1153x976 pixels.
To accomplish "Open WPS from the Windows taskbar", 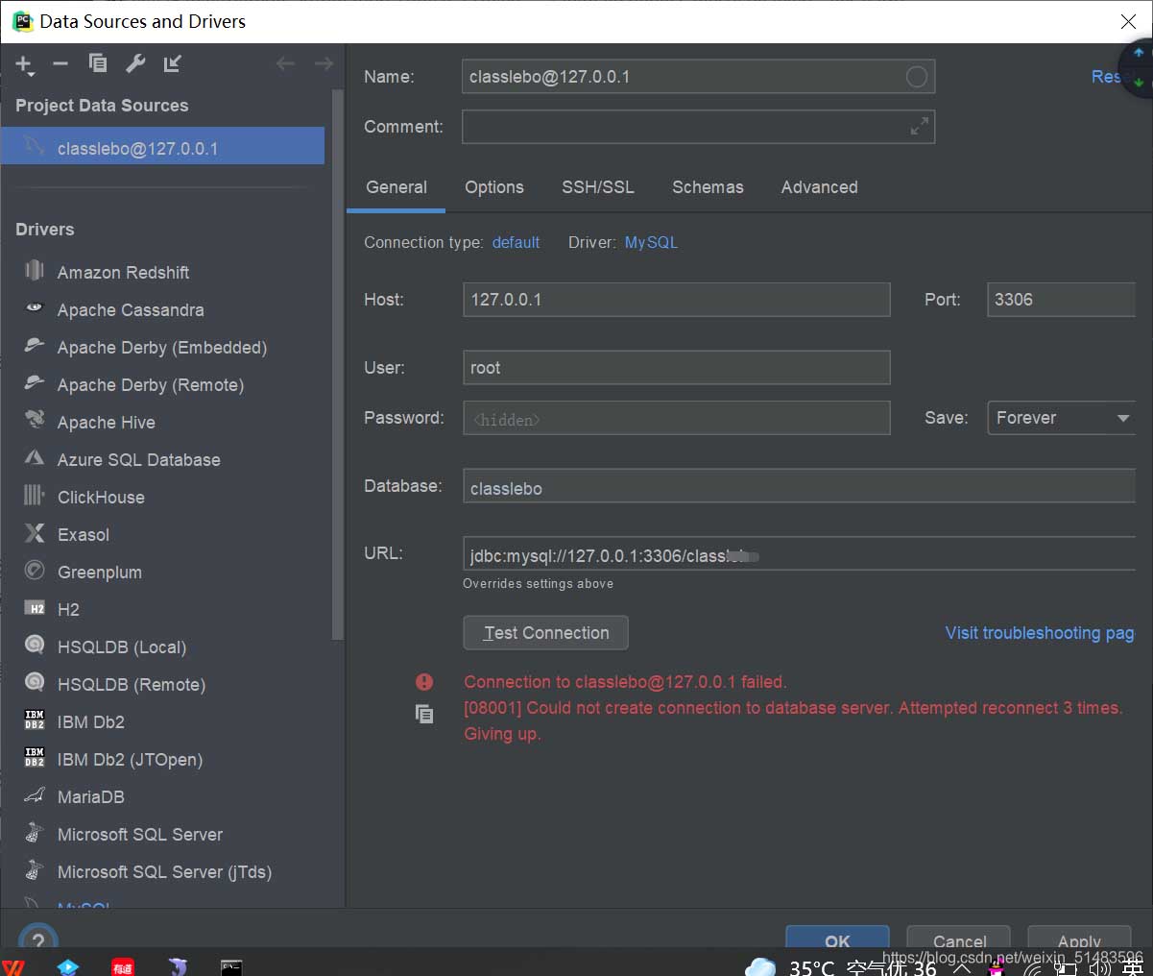I will [x=13, y=966].
